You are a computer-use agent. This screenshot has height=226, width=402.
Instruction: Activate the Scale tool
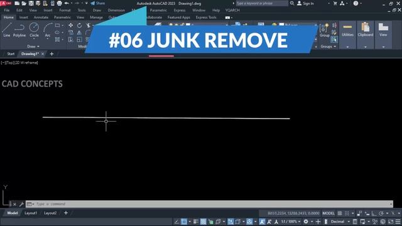80,40
